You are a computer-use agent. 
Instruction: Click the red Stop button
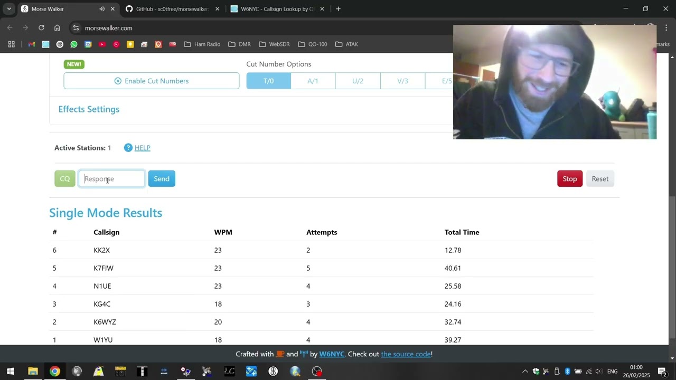click(570, 178)
